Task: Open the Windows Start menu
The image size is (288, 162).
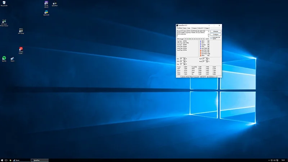Action: tap(2, 160)
